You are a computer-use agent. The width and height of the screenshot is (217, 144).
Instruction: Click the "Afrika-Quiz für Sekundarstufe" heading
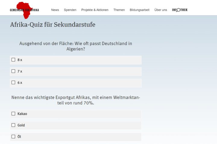(x=53, y=25)
